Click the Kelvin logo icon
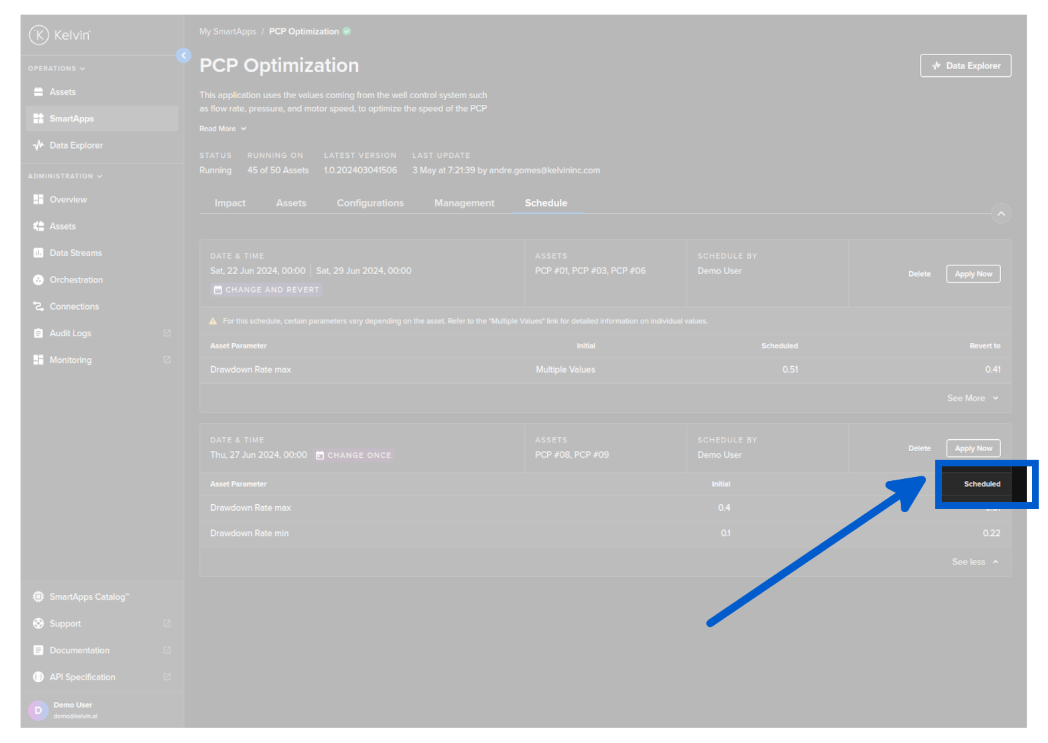This screenshot has height=743, width=1048. (x=39, y=34)
